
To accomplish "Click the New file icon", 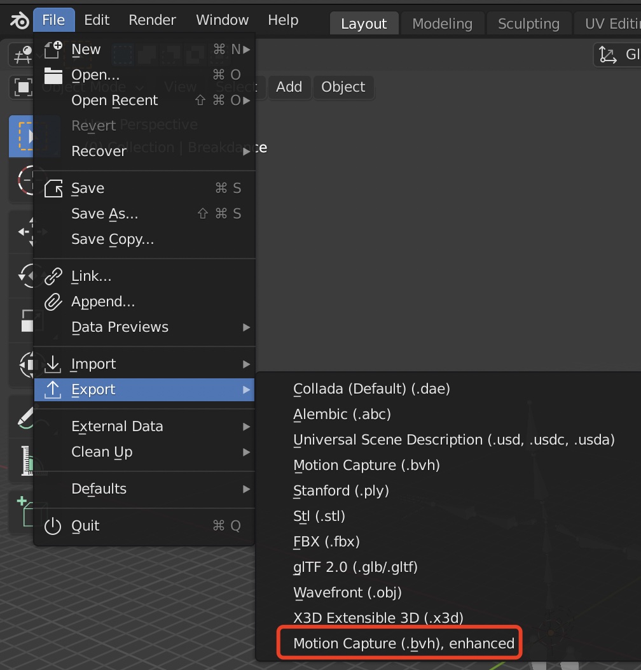I will pyautogui.click(x=53, y=50).
